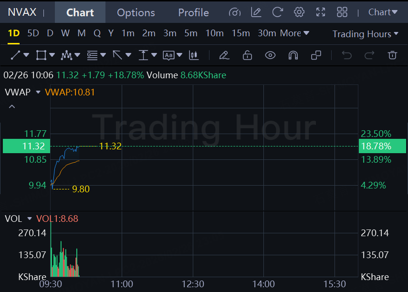Select the 1D timeframe
The image size is (408, 292).
14,33
